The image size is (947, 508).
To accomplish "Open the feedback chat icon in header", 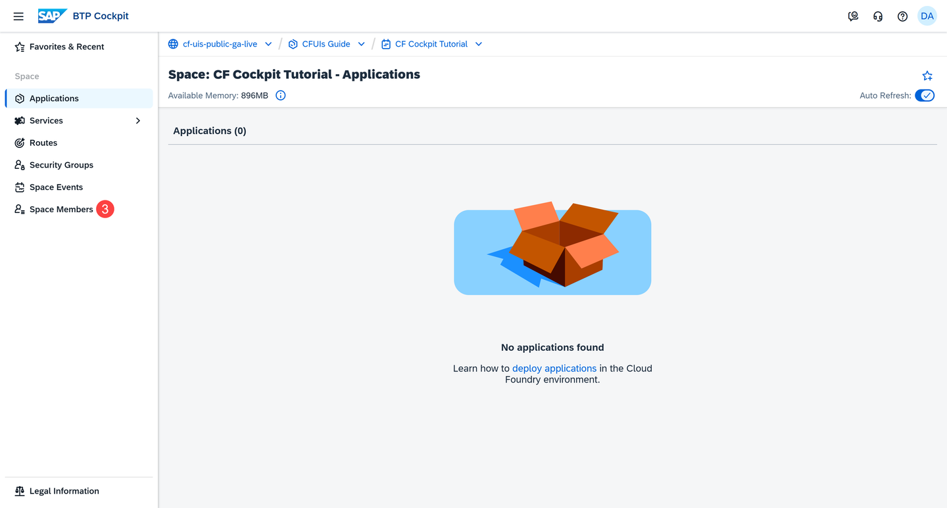I will 853,16.
